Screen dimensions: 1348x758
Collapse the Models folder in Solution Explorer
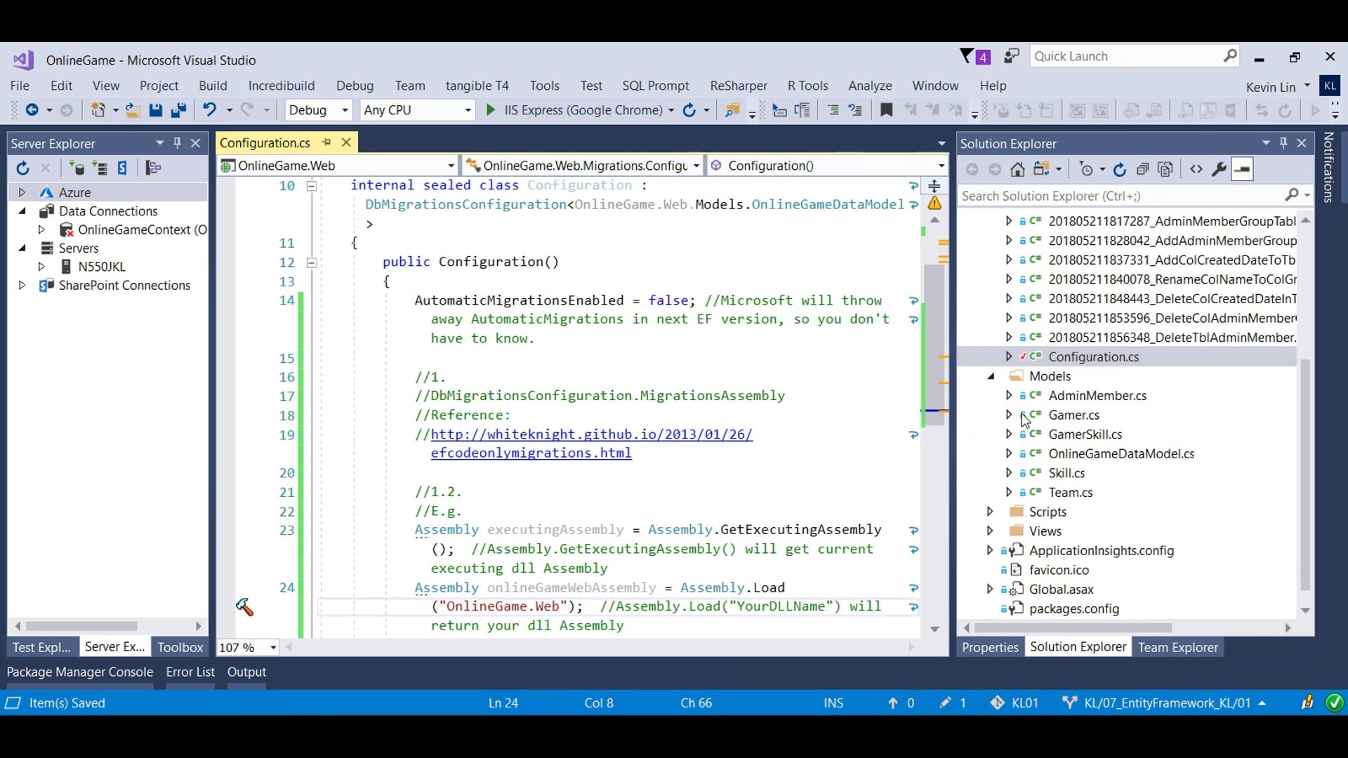991,376
